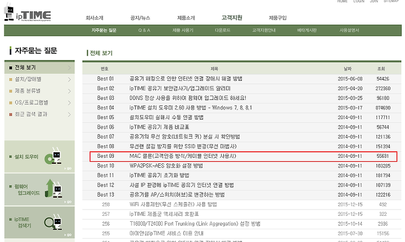
Task: Click the Best 01 number cell
Action: click(105, 79)
